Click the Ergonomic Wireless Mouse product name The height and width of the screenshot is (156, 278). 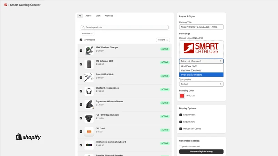[x=109, y=101]
